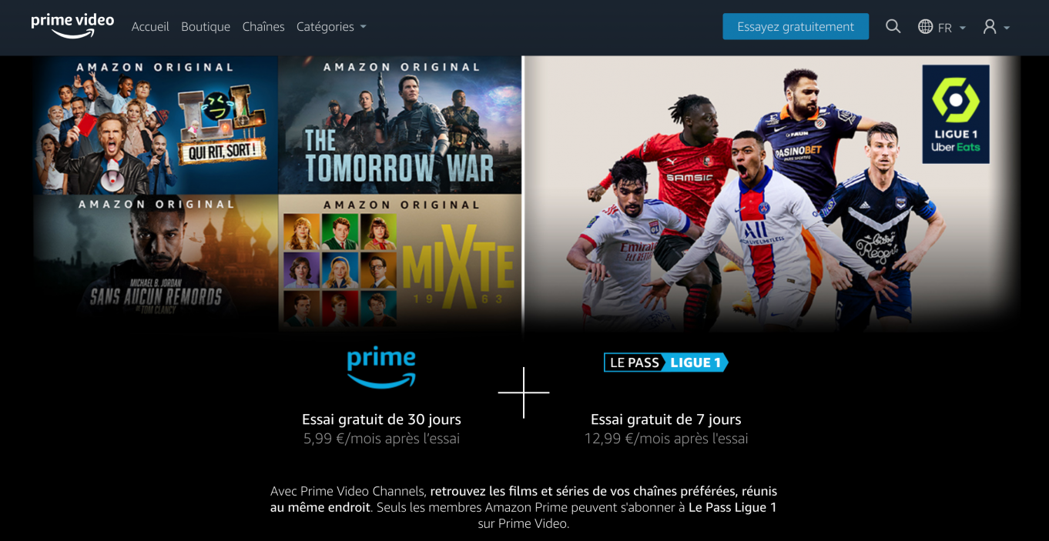Image resolution: width=1049 pixels, height=541 pixels.
Task: Open the Chaînes menu item
Action: pyautogui.click(x=263, y=26)
